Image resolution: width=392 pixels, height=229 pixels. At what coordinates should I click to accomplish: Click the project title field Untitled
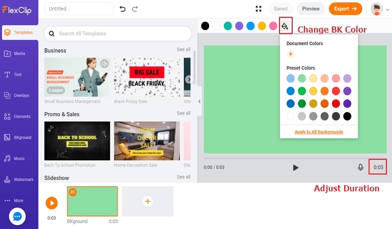[x=79, y=9]
